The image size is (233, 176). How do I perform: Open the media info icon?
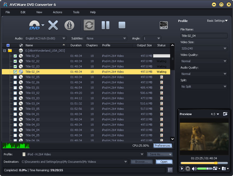(x=69, y=25)
